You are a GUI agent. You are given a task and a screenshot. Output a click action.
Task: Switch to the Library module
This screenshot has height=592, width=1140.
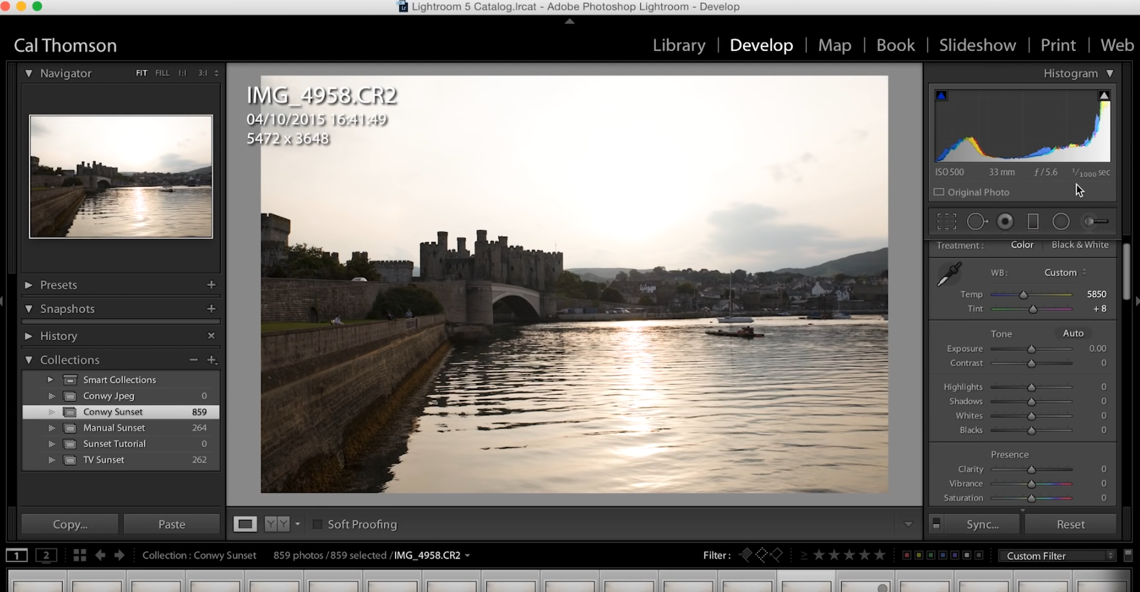tap(679, 45)
